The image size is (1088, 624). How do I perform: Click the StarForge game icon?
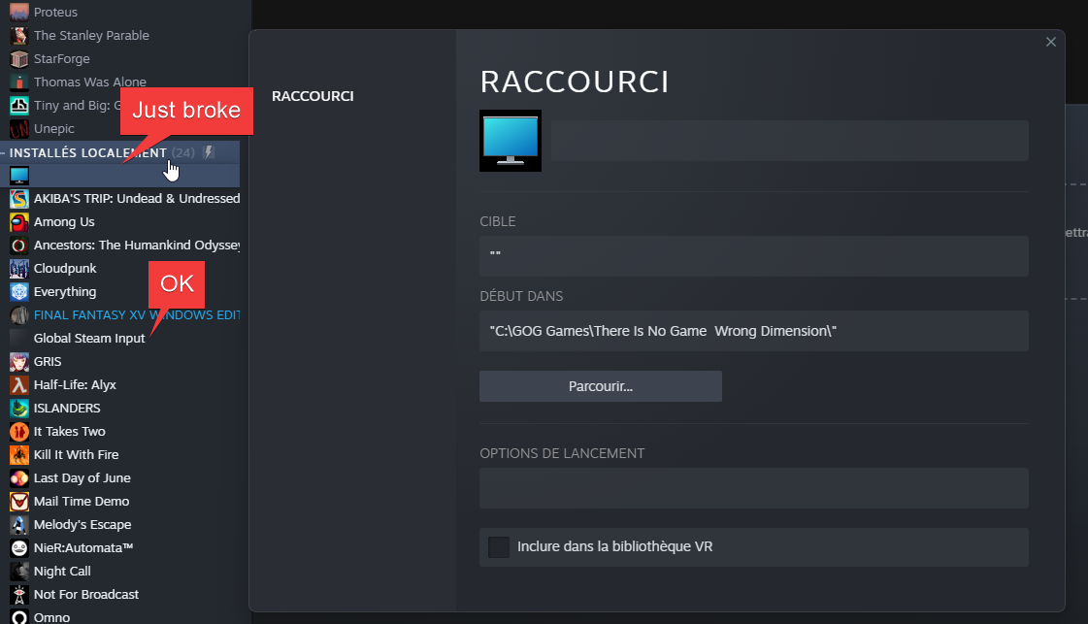click(x=19, y=59)
